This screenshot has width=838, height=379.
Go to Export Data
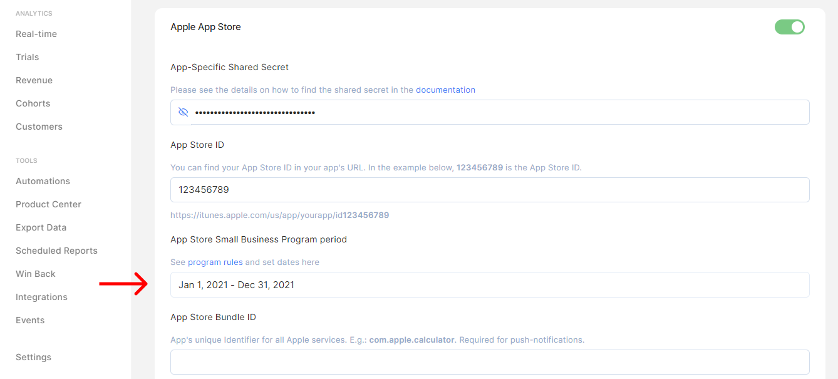click(41, 227)
